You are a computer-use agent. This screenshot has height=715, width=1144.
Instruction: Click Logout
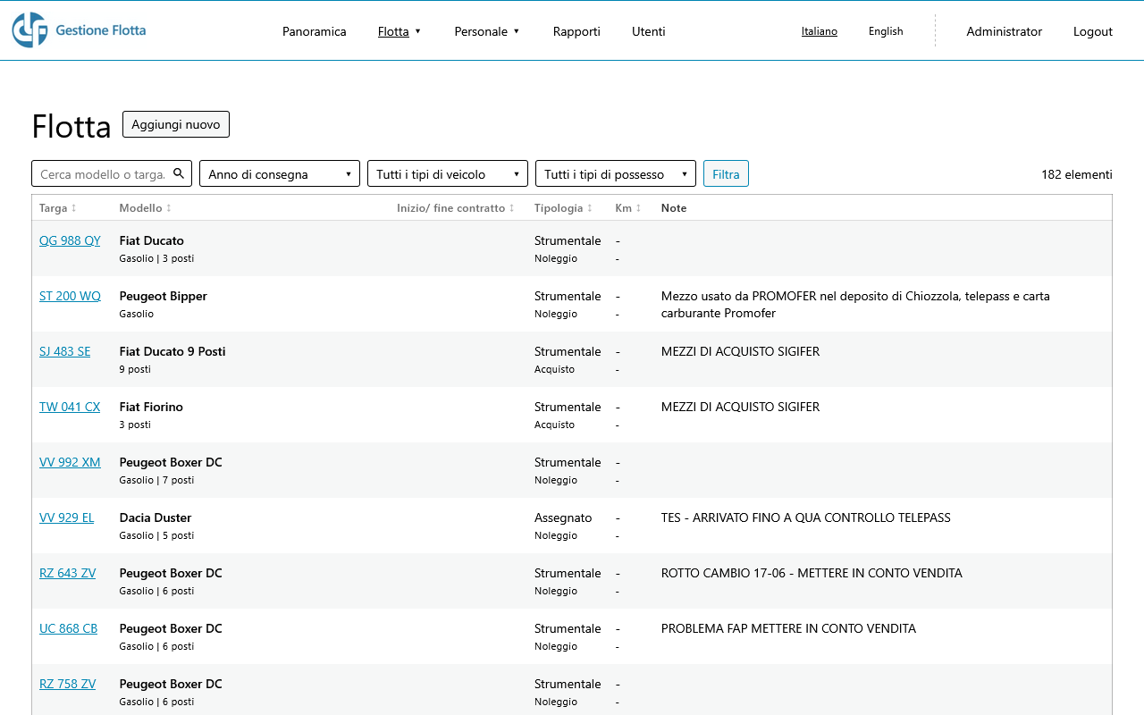1093,31
